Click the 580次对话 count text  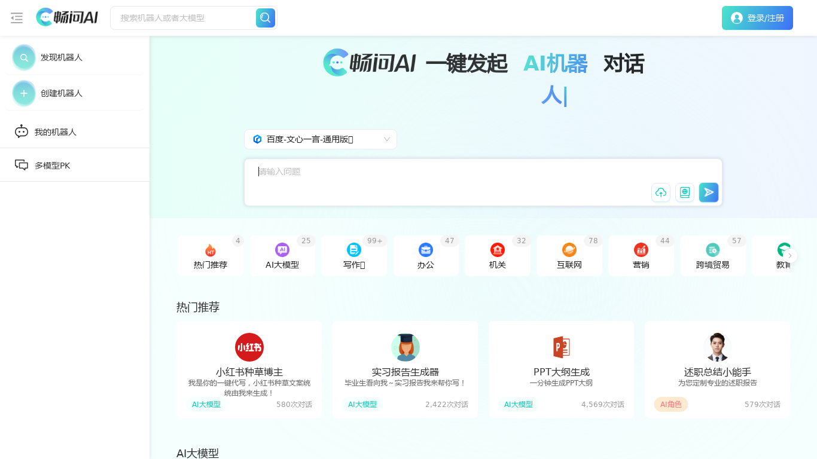point(294,405)
